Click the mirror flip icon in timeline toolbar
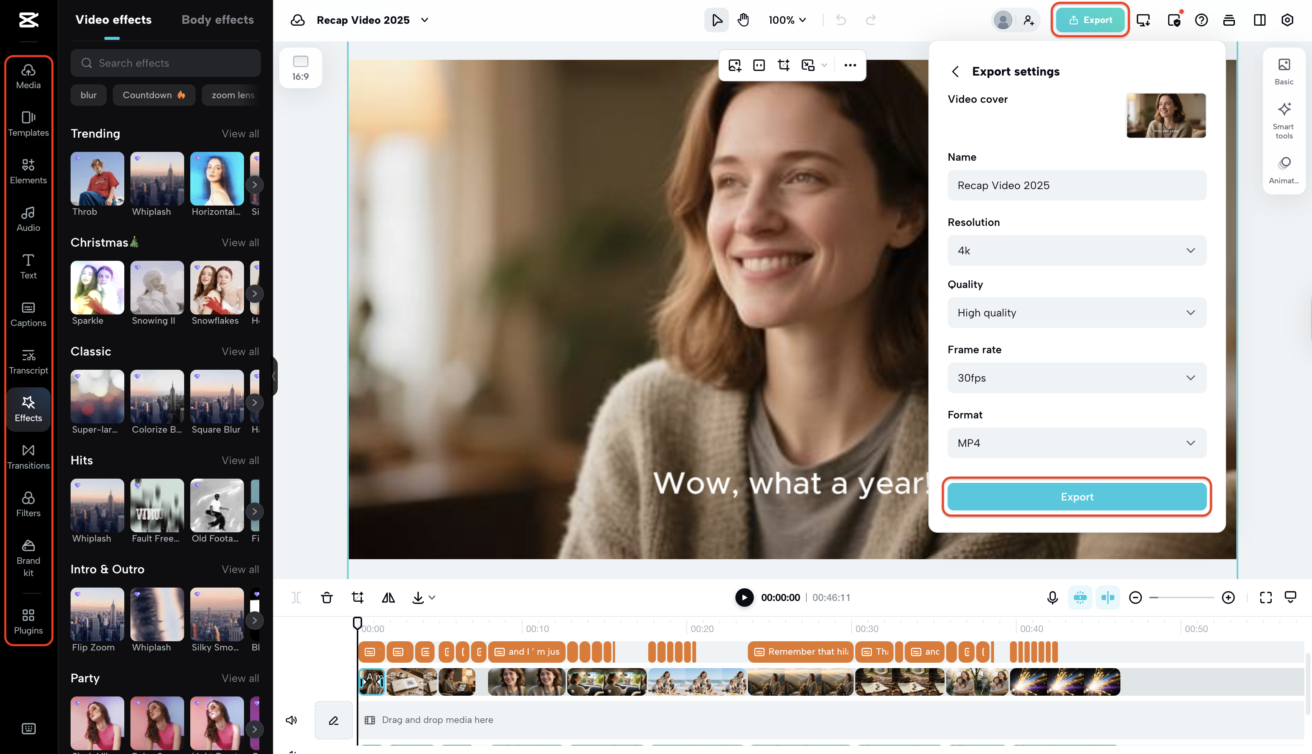Image resolution: width=1312 pixels, height=754 pixels. [x=388, y=597]
